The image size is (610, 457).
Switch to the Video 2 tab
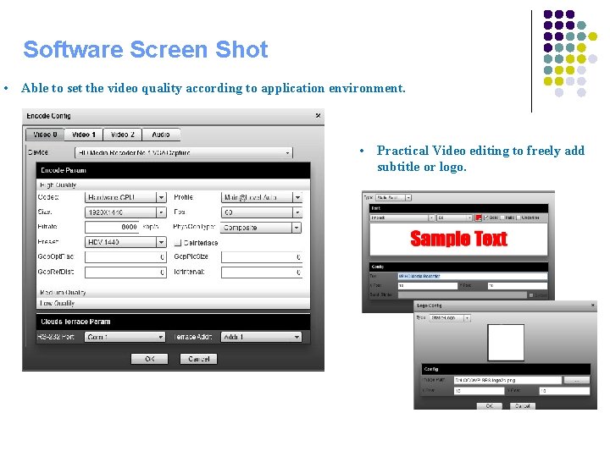click(x=123, y=135)
